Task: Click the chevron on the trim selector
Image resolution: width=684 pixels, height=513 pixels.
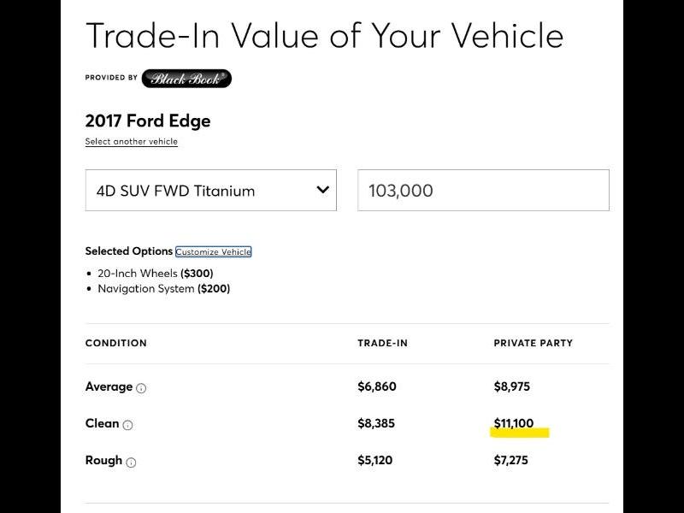Action: coord(321,190)
